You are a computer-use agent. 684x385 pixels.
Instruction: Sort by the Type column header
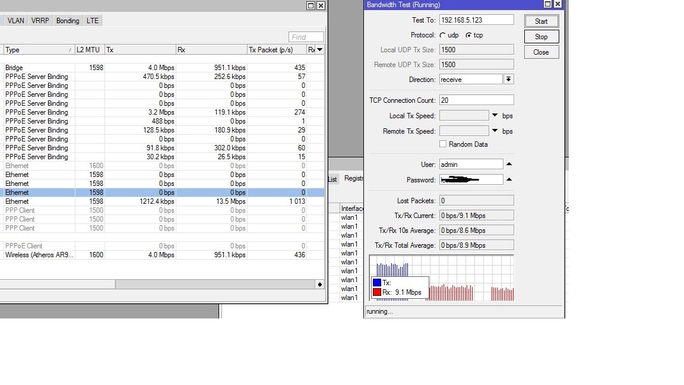pyautogui.click(x=39, y=50)
